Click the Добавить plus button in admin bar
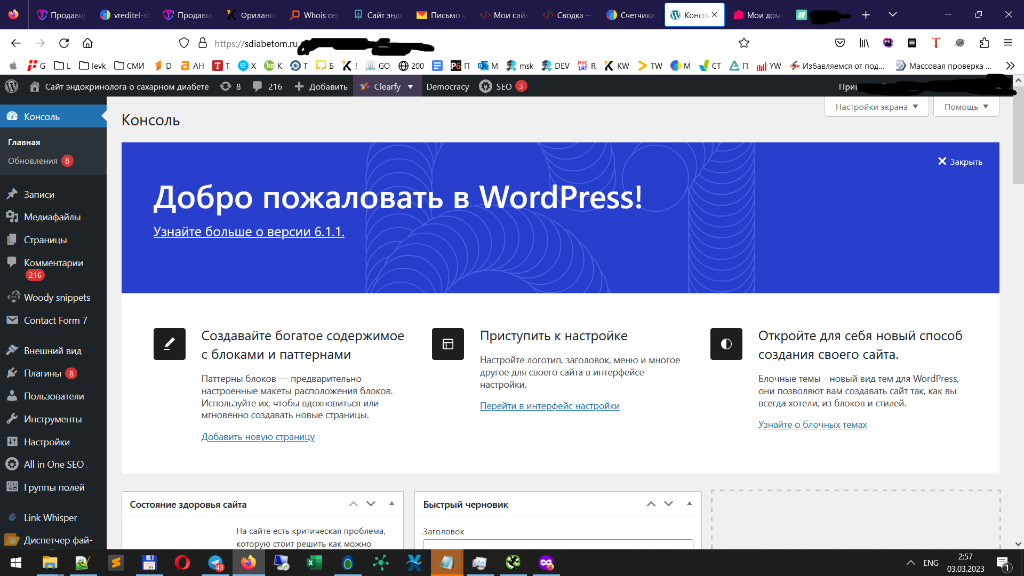This screenshot has width=1024, height=576. point(321,86)
